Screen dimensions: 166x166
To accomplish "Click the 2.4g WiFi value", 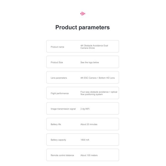I will (85, 109).
